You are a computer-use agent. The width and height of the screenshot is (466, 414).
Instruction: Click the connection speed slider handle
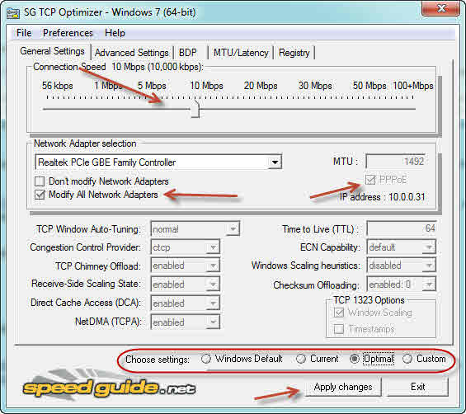coord(195,109)
